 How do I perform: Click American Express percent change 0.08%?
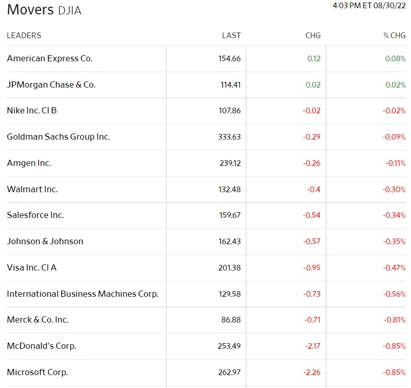[396, 58]
